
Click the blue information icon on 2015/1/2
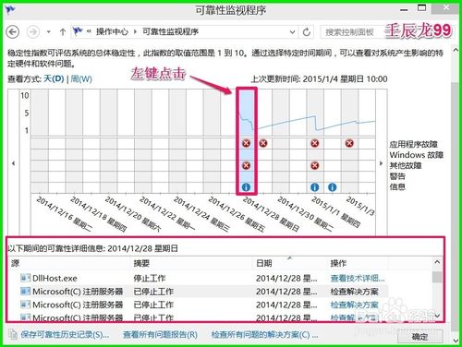[332, 187]
